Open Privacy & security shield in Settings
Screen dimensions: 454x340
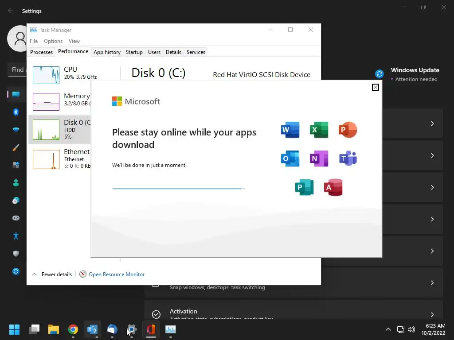(16, 254)
